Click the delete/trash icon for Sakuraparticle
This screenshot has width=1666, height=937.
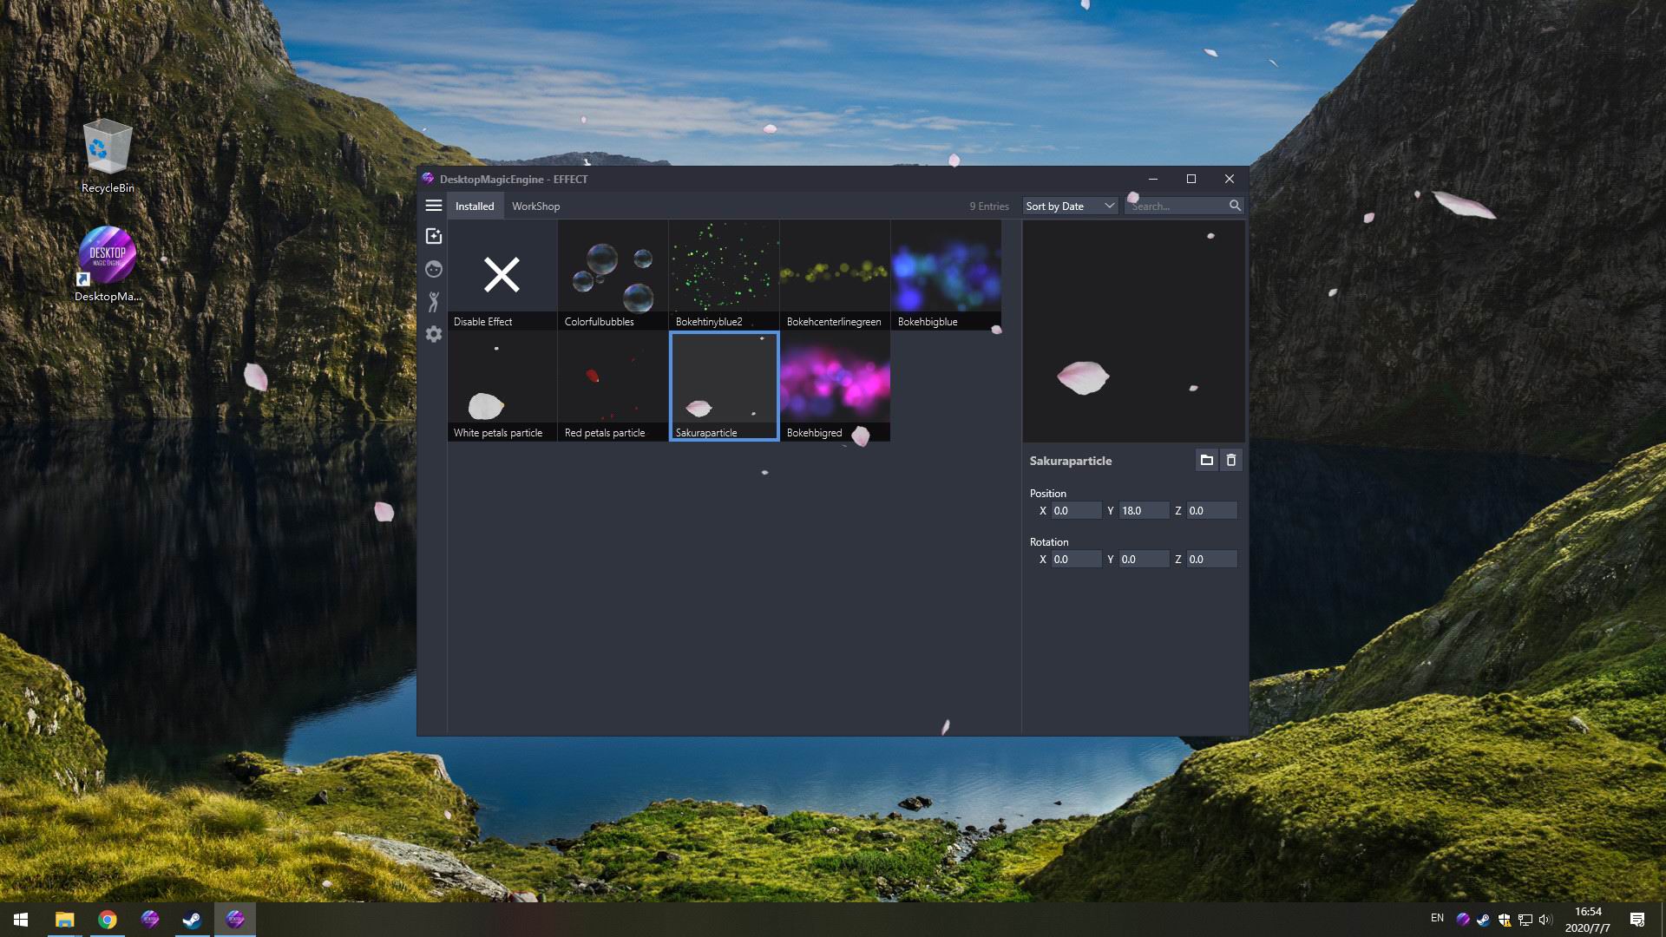1231,460
